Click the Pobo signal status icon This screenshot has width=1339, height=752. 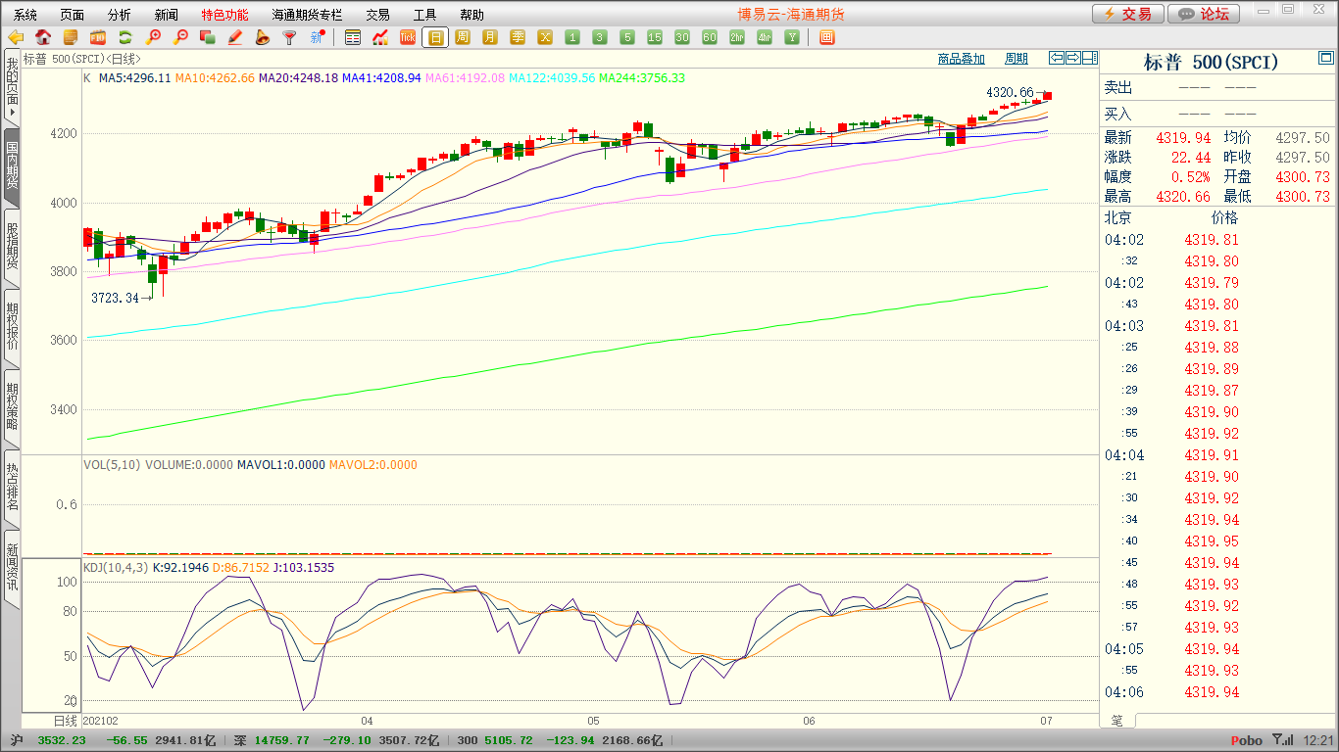pos(1281,740)
